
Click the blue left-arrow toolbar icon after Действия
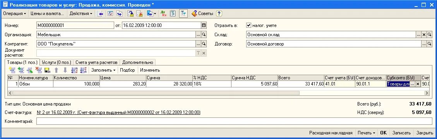click(x=100, y=13)
